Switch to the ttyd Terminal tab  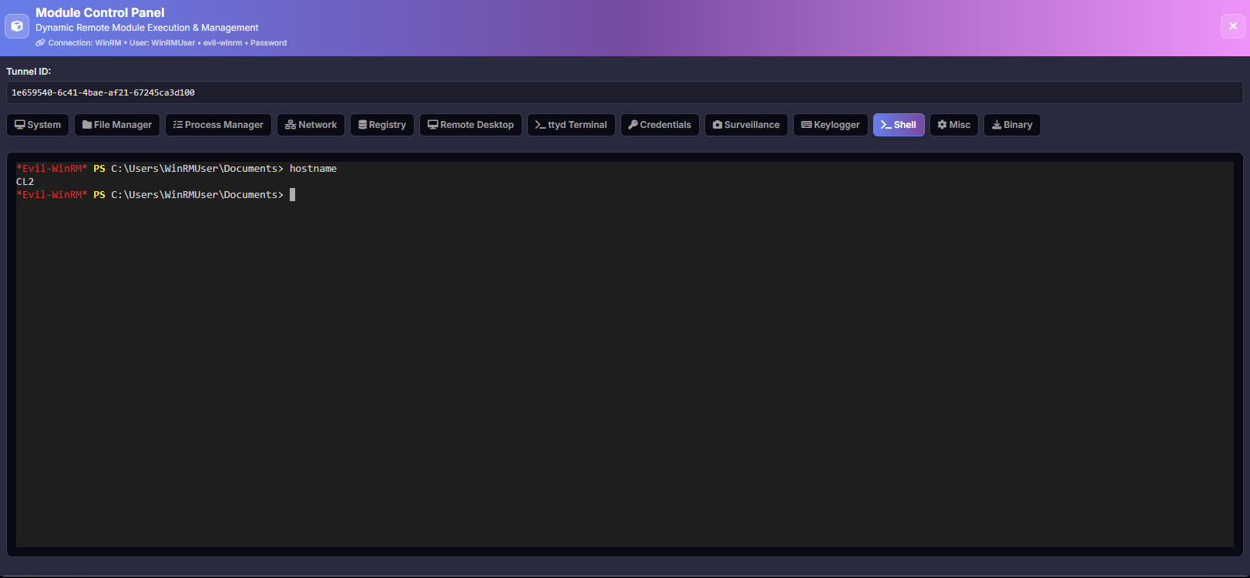pyautogui.click(x=571, y=125)
